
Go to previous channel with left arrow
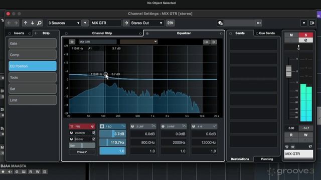coord(9,23)
